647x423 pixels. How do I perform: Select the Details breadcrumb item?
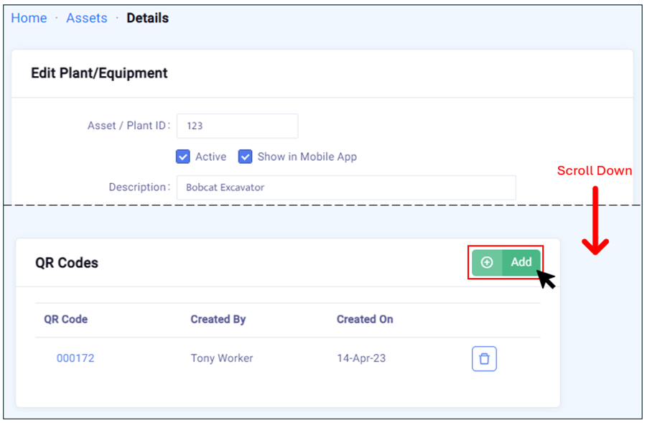(x=147, y=18)
